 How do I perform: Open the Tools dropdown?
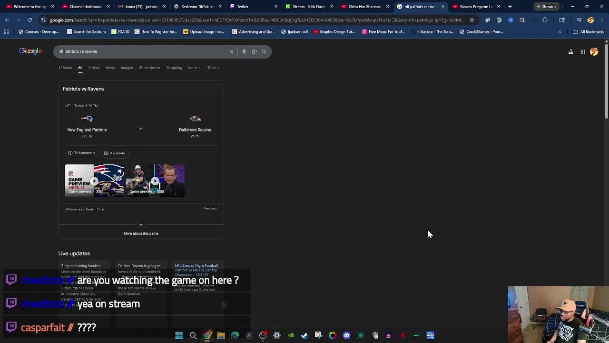(213, 68)
